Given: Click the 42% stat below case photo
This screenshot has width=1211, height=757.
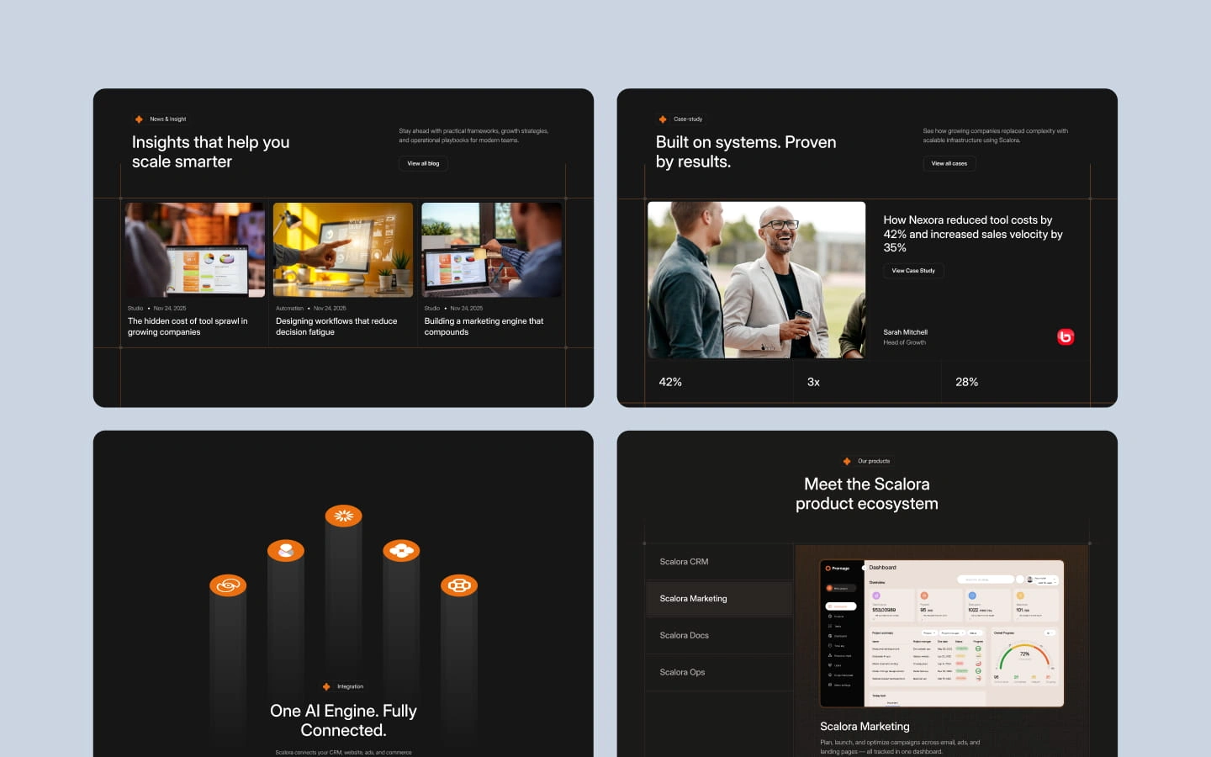Looking at the screenshot, I should click(670, 382).
